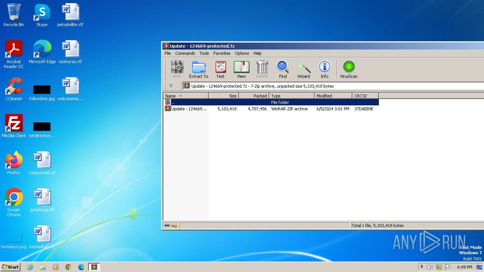The width and height of the screenshot is (484, 272).
Task: Select the welcomerec... desktop document
Action: 70,89
